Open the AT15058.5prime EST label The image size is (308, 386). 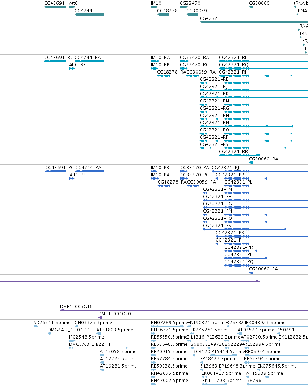pyautogui.click(x=118, y=352)
